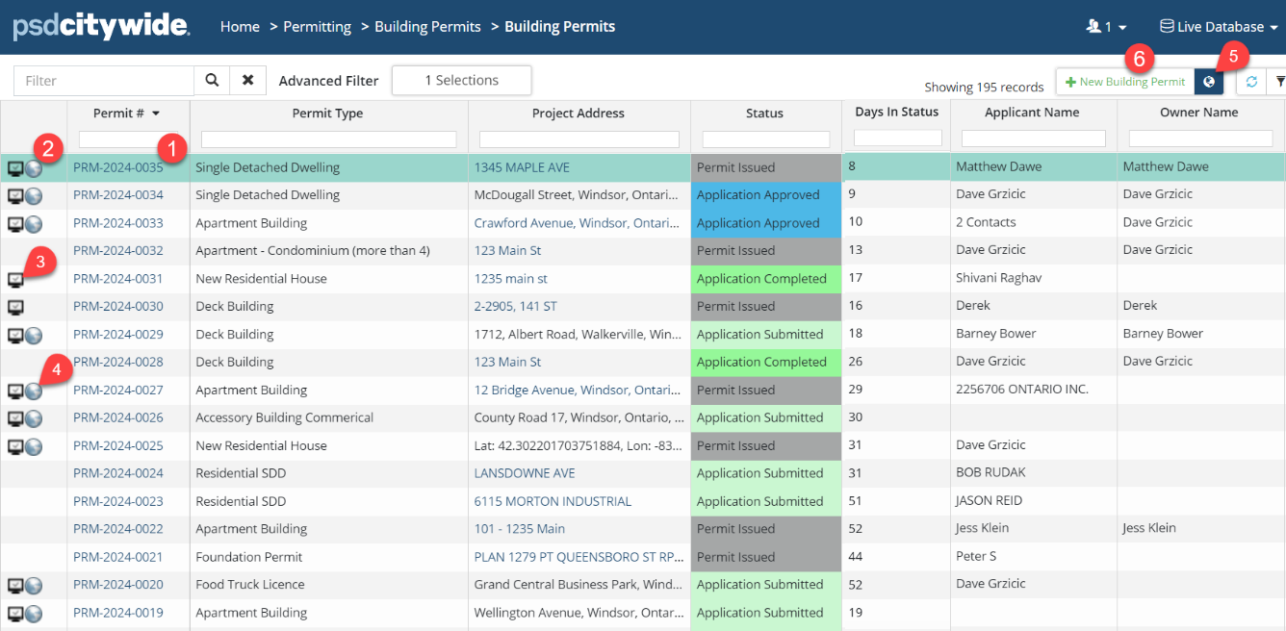Screen dimensions: 1286x631
Task: Click the monitor icon for PRM-2024-0026
Action: pyautogui.click(x=15, y=418)
